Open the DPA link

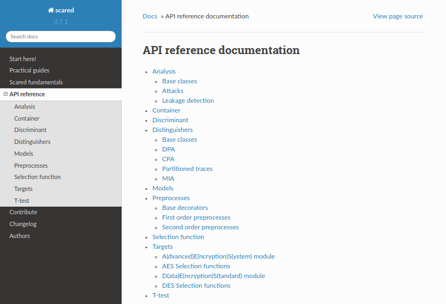click(169, 149)
